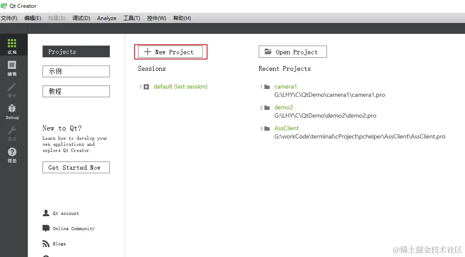Open the 调试(D) menu
The height and width of the screenshot is (257, 465).
pos(81,18)
